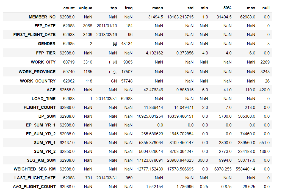
Task: Select the FFP_DATE row label
Action: click(x=46, y=26)
